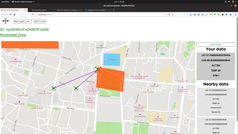Screen dimensions: 238x134
Task: Click Pressure 20 in Nearby data
Action: click(216, 108)
